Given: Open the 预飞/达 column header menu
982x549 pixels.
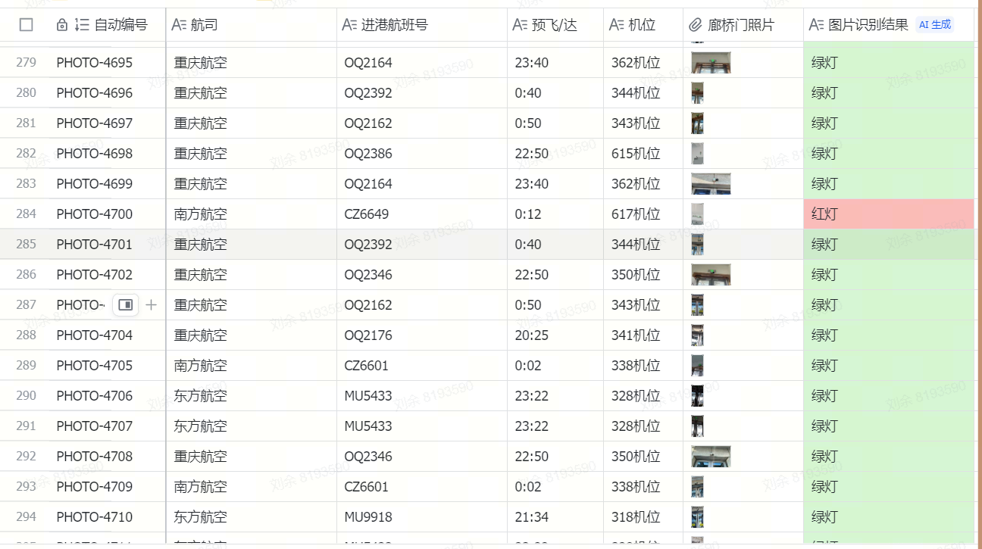Looking at the screenshot, I should pos(555,25).
